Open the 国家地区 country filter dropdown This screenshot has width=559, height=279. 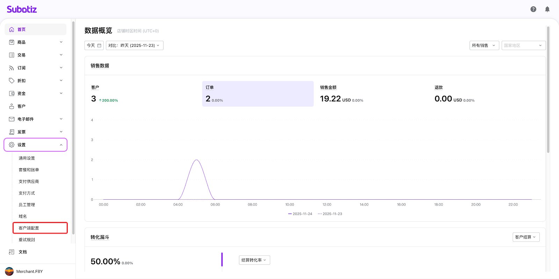(x=523, y=45)
